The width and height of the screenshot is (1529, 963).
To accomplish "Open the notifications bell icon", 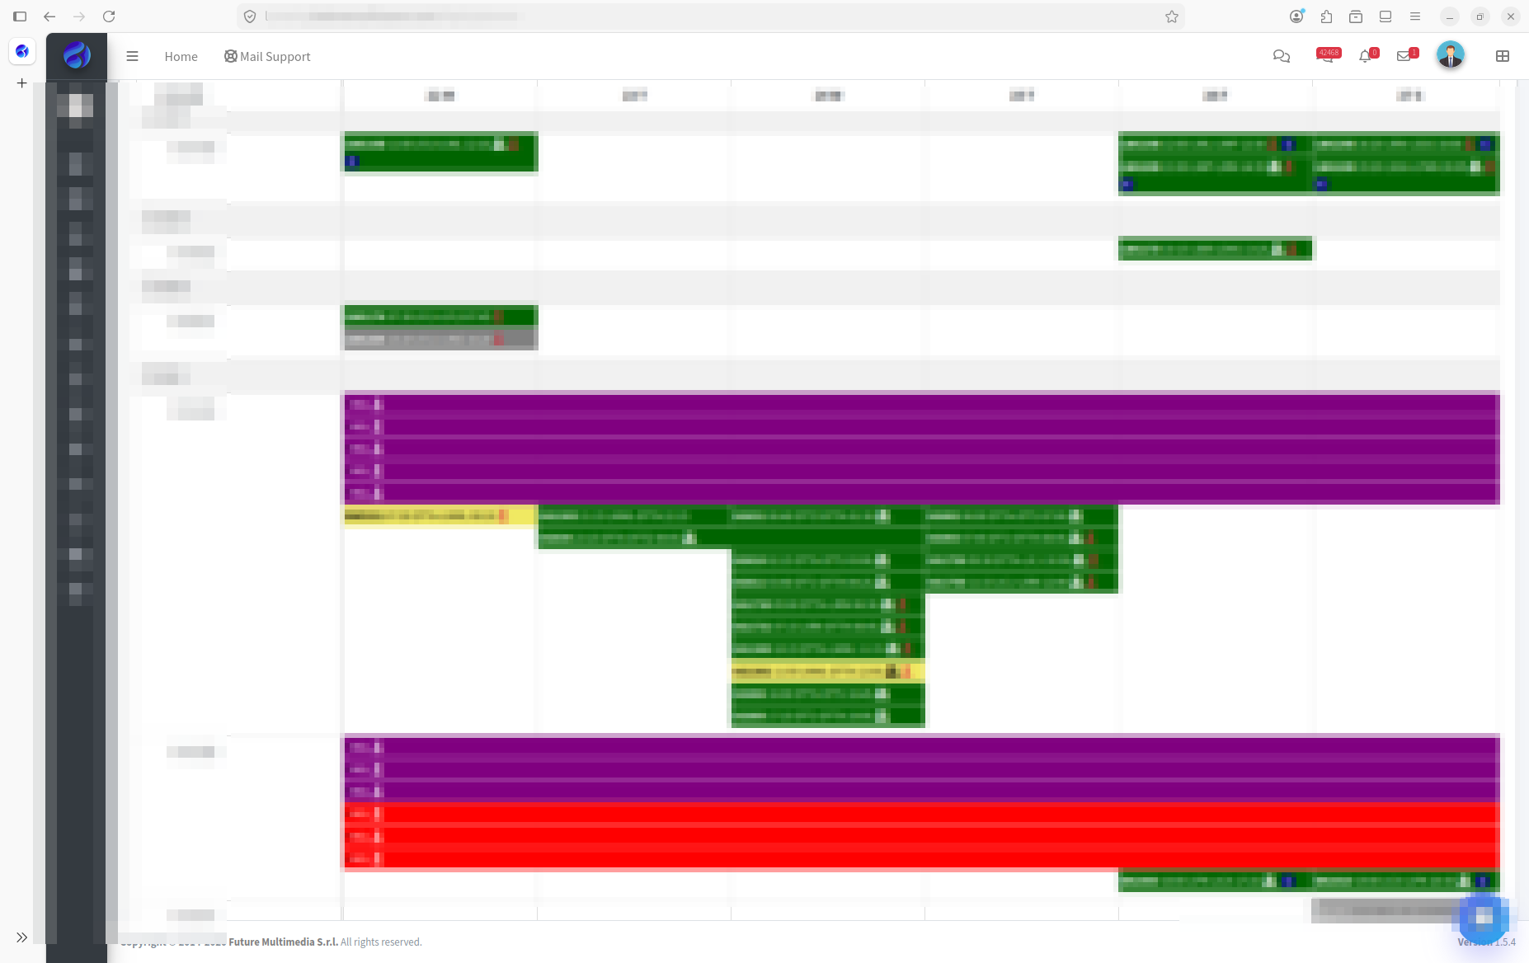I will click(x=1367, y=55).
